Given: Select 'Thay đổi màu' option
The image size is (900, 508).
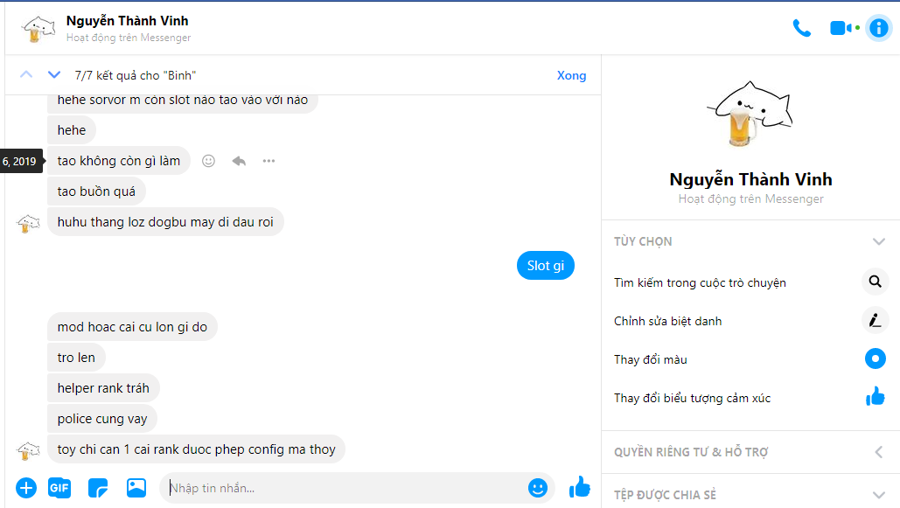Looking at the screenshot, I should [x=651, y=359].
